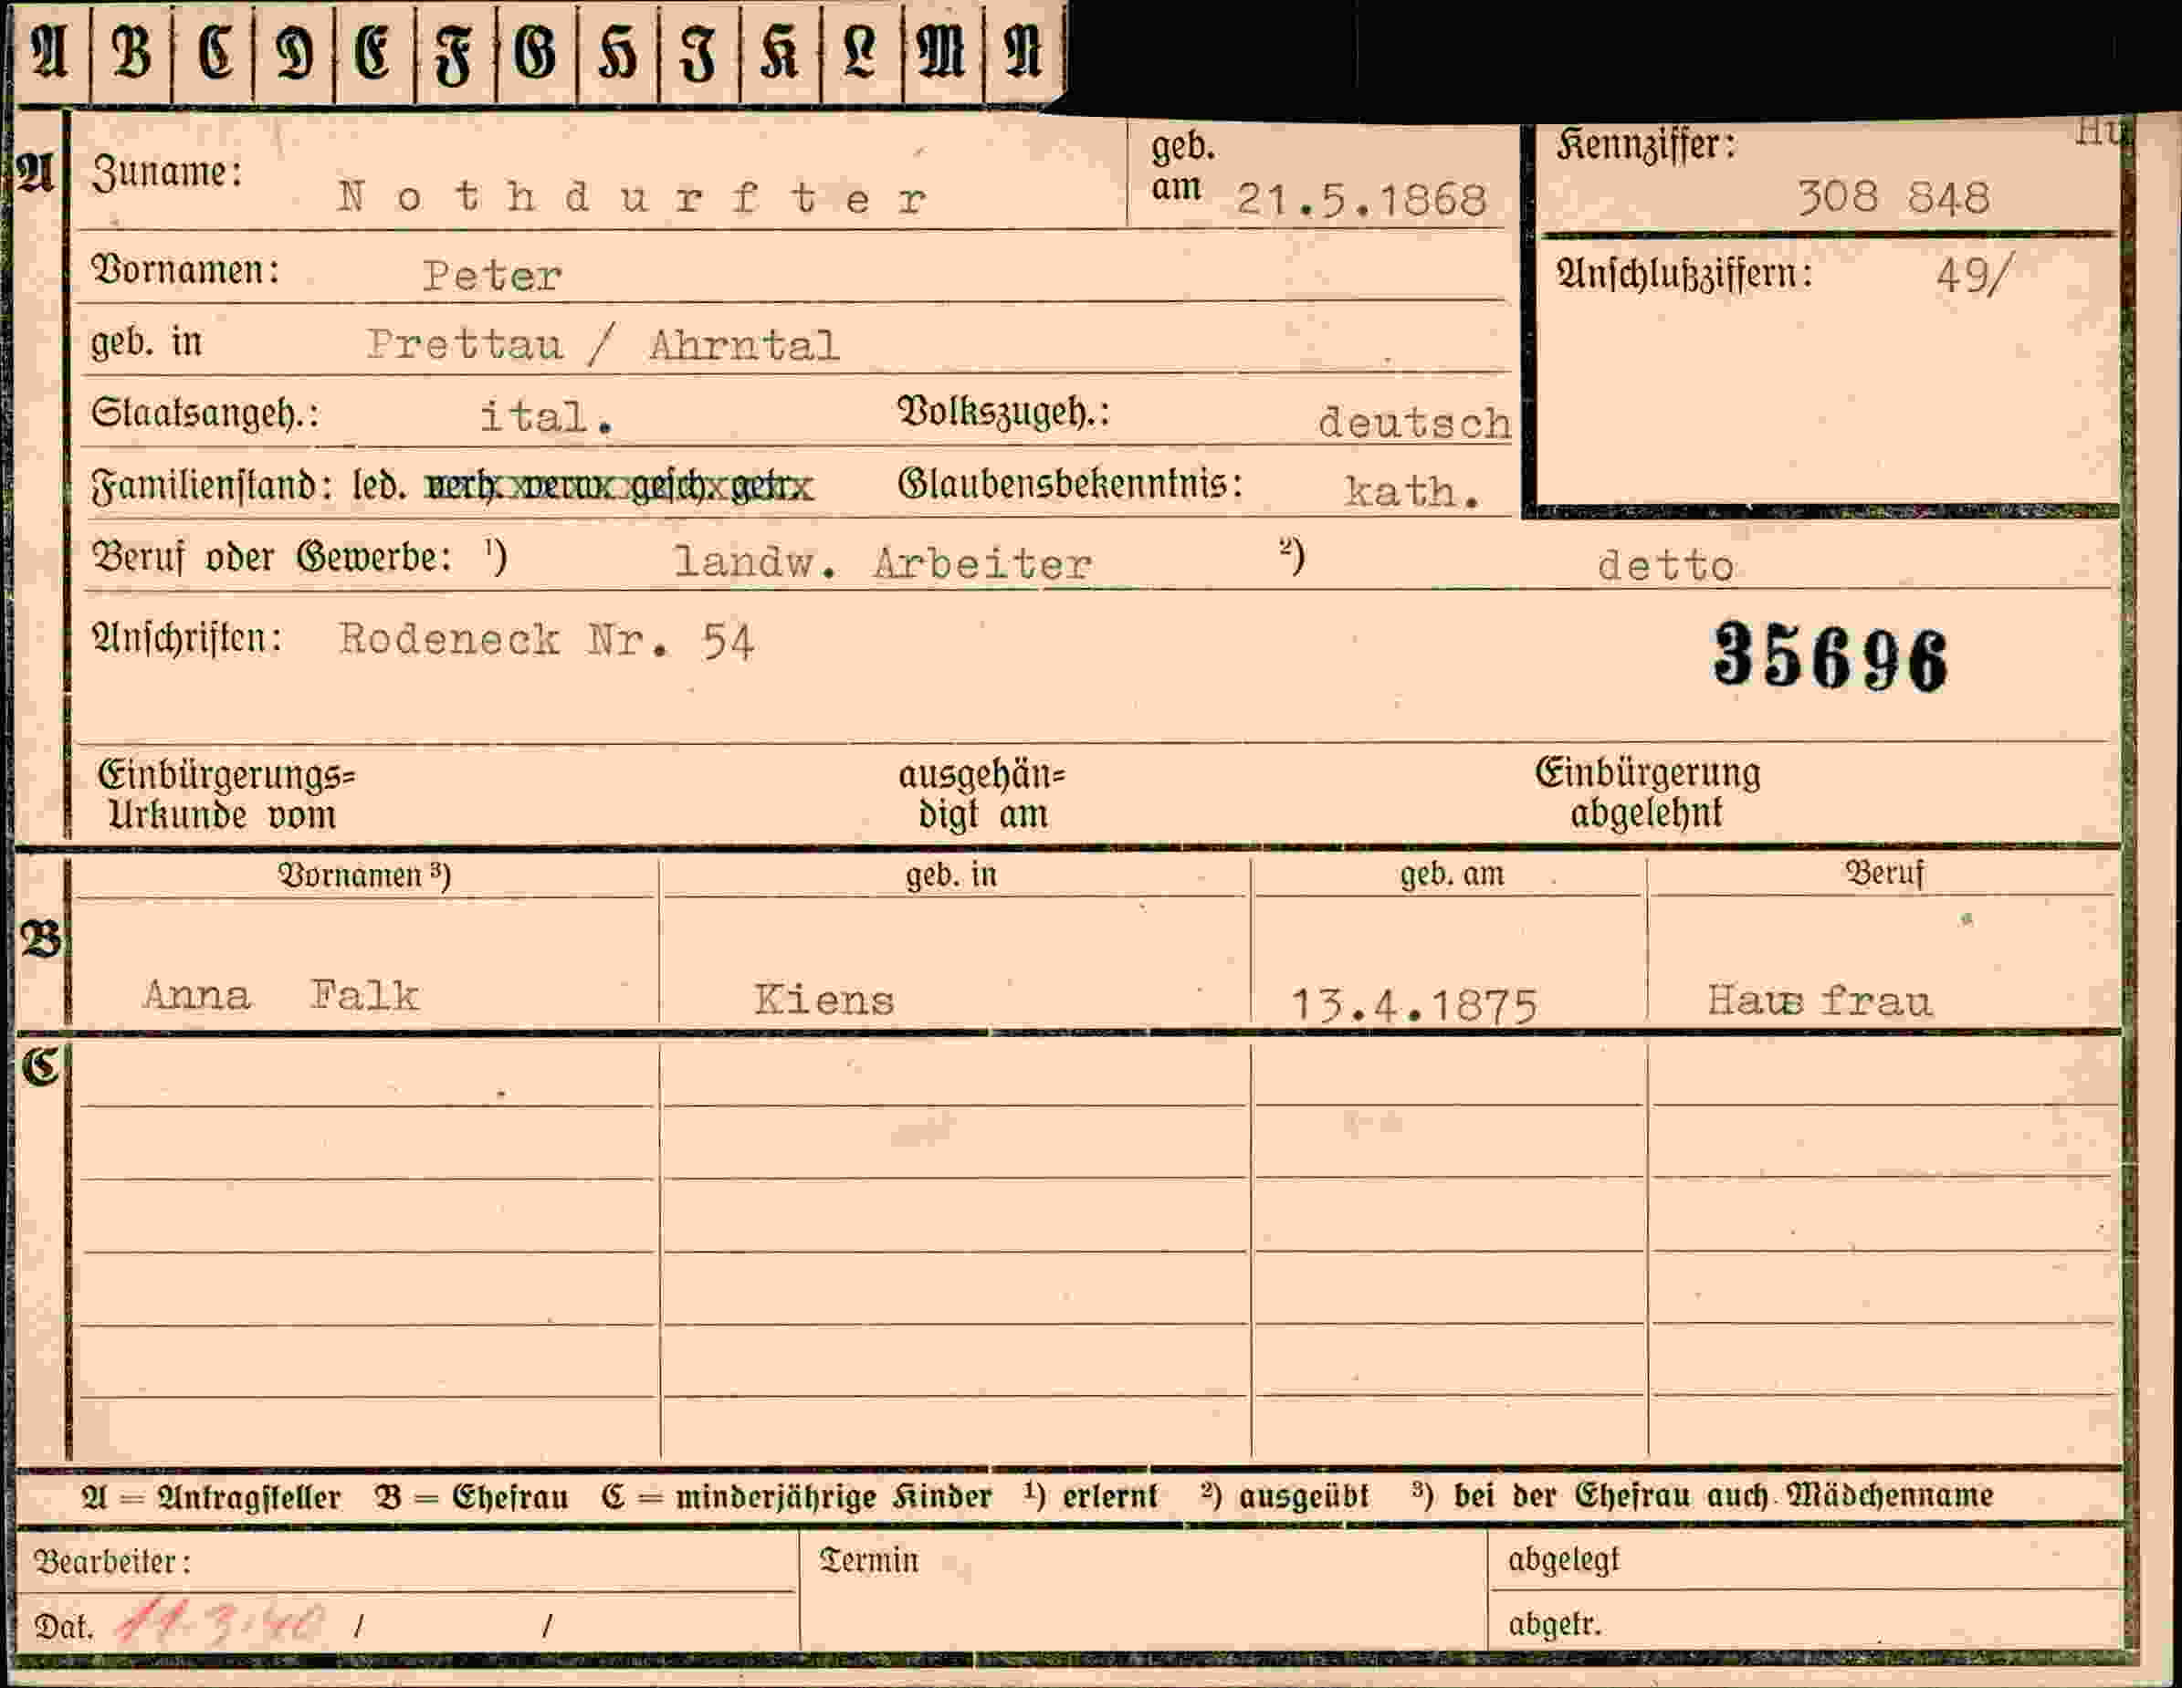Image resolution: width=2182 pixels, height=1688 pixels.
Task: Select index tab letter L
Action: click(861, 53)
